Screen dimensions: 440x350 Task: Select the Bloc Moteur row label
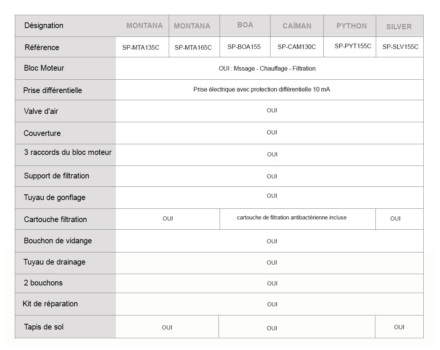(x=44, y=68)
